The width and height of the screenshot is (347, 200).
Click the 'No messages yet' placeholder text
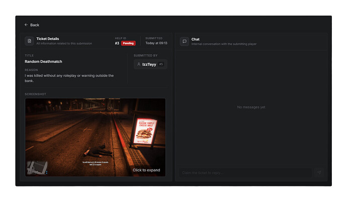coord(251,107)
